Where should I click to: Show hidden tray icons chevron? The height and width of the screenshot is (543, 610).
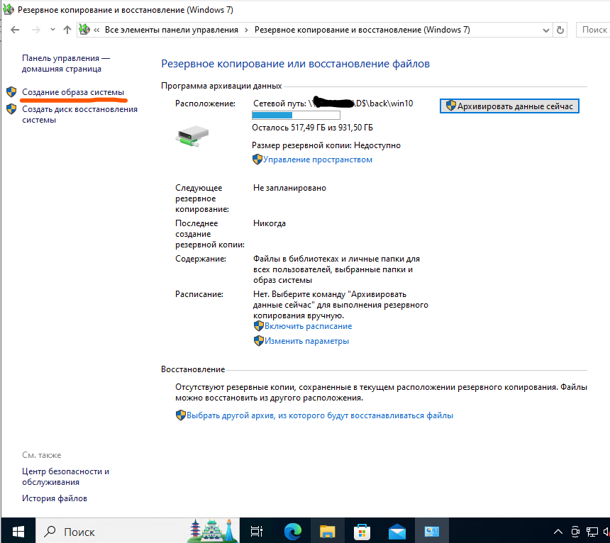pyautogui.click(x=558, y=532)
